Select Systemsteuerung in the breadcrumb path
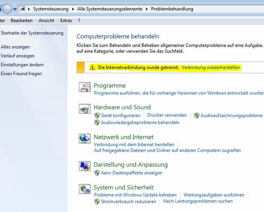Viewport: 264px width, 212px height. pos(51,9)
